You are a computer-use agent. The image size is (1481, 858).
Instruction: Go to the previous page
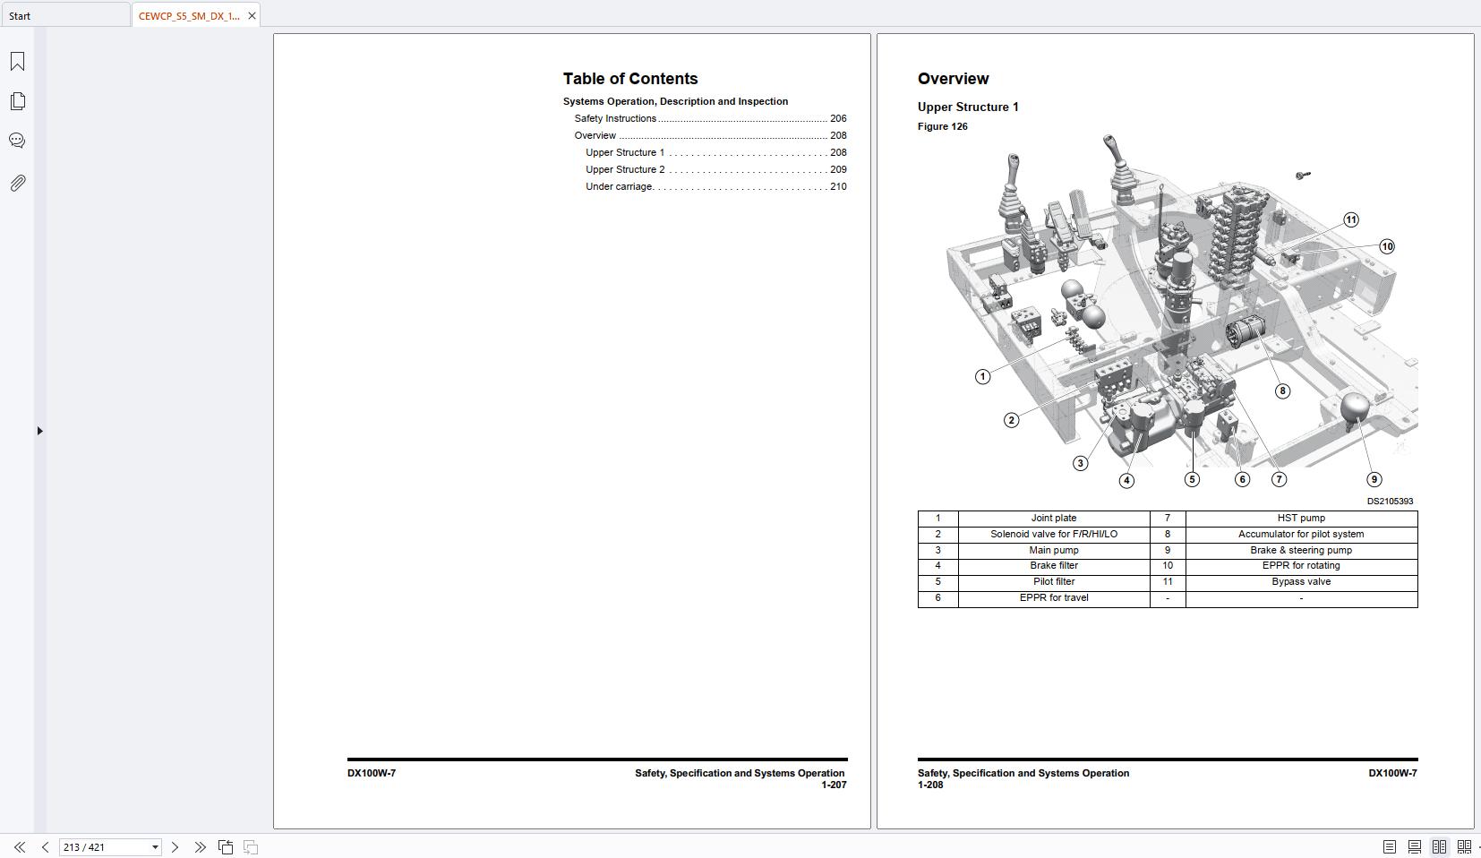click(x=45, y=847)
